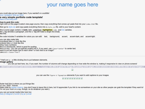Click the 'figure & figcaption' code text
The height and width of the screenshot is (109, 145).
tap(58, 75)
